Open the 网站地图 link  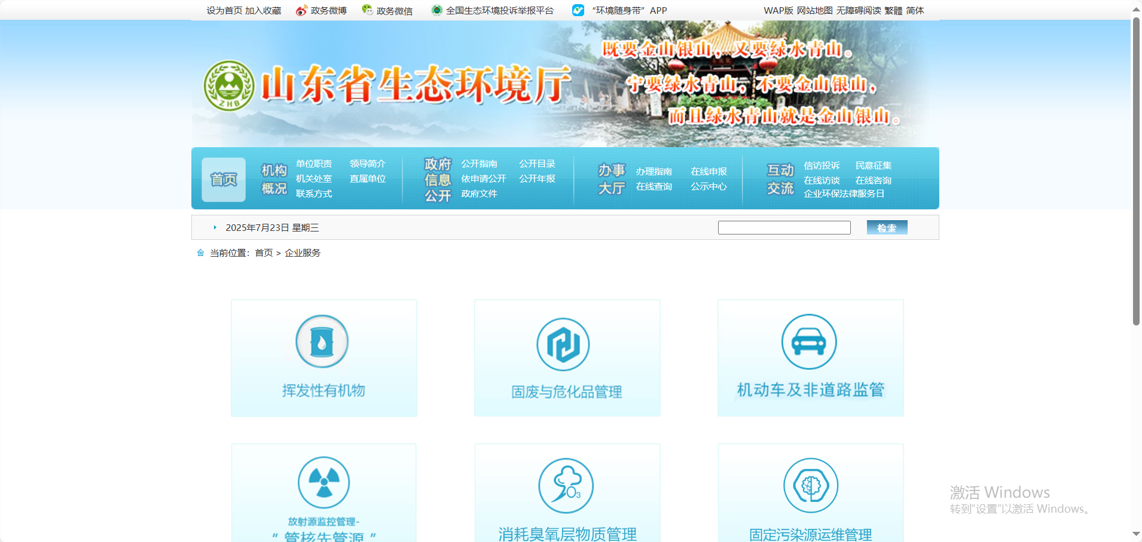(814, 10)
